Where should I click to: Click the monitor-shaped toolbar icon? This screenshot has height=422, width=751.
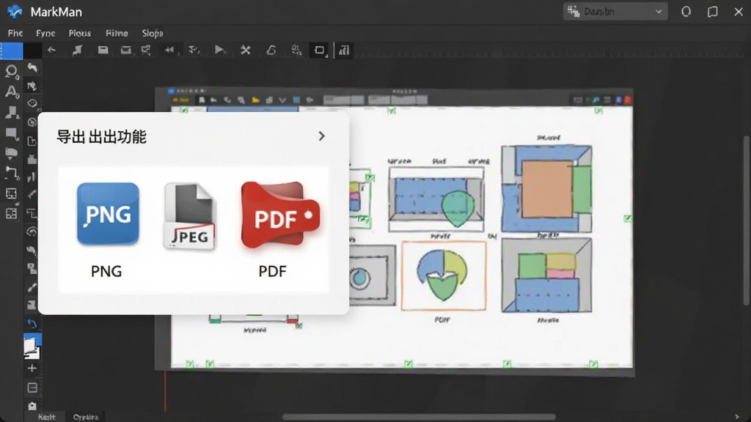(126, 50)
